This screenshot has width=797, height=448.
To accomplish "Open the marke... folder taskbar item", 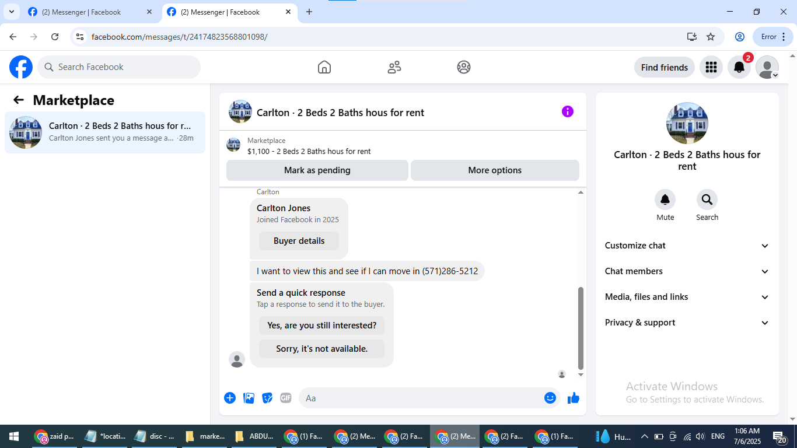I will (x=205, y=436).
